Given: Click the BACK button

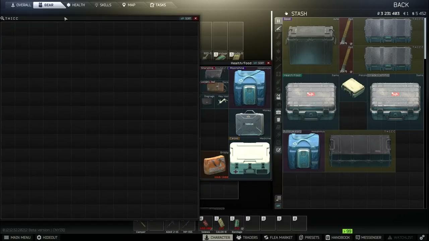Looking at the screenshot, I should pyautogui.click(x=401, y=5).
